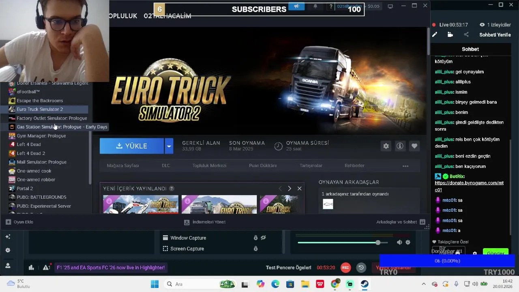Viewport: 519px width, 292px height.
Task: Mute the audio mixer speaker icon
Action: tap(399, 242)
